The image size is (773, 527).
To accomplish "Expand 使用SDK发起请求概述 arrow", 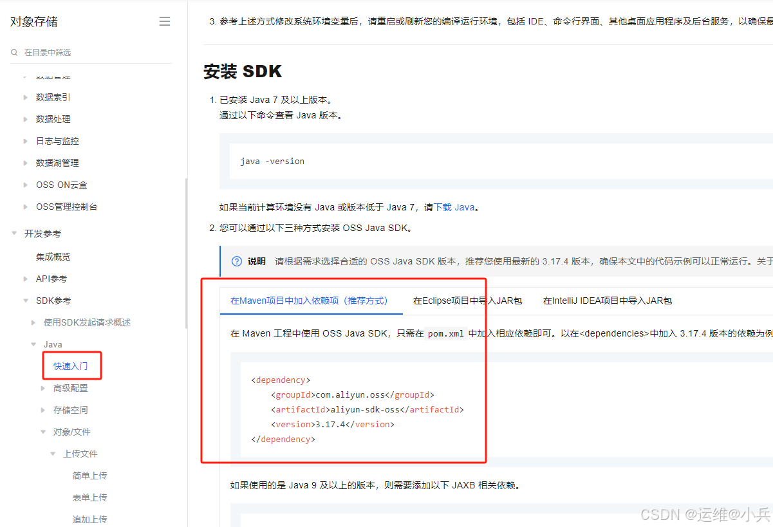I will [x=34, y=322].
